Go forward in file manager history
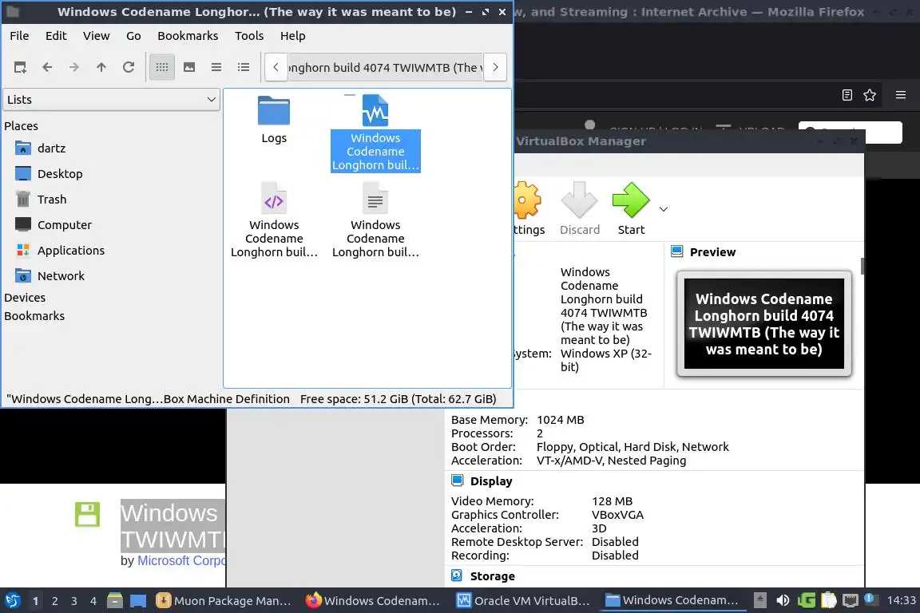 tap(74, 68)
